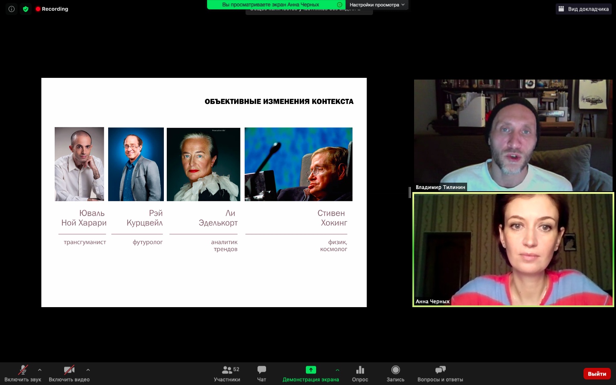
Task: Click the green Share Screen icon
Action: (311, 370)
